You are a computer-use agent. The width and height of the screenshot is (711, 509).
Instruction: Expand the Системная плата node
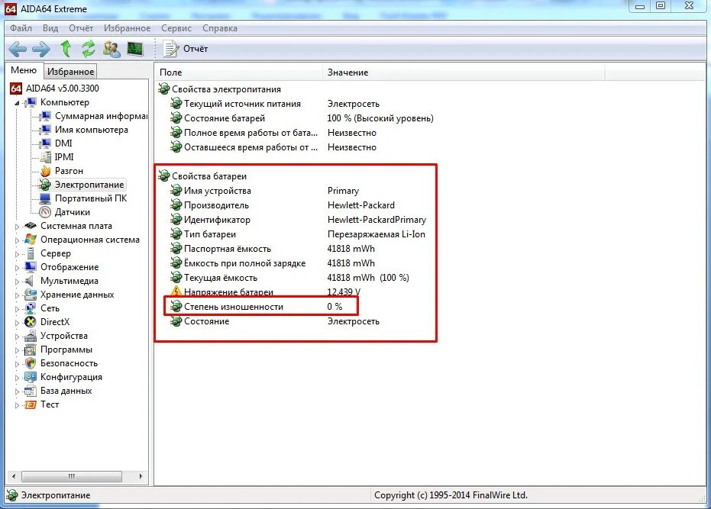18,226
